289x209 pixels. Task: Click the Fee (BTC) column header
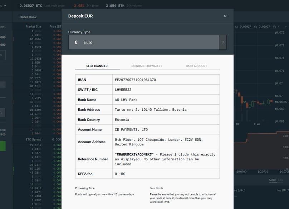283,190
